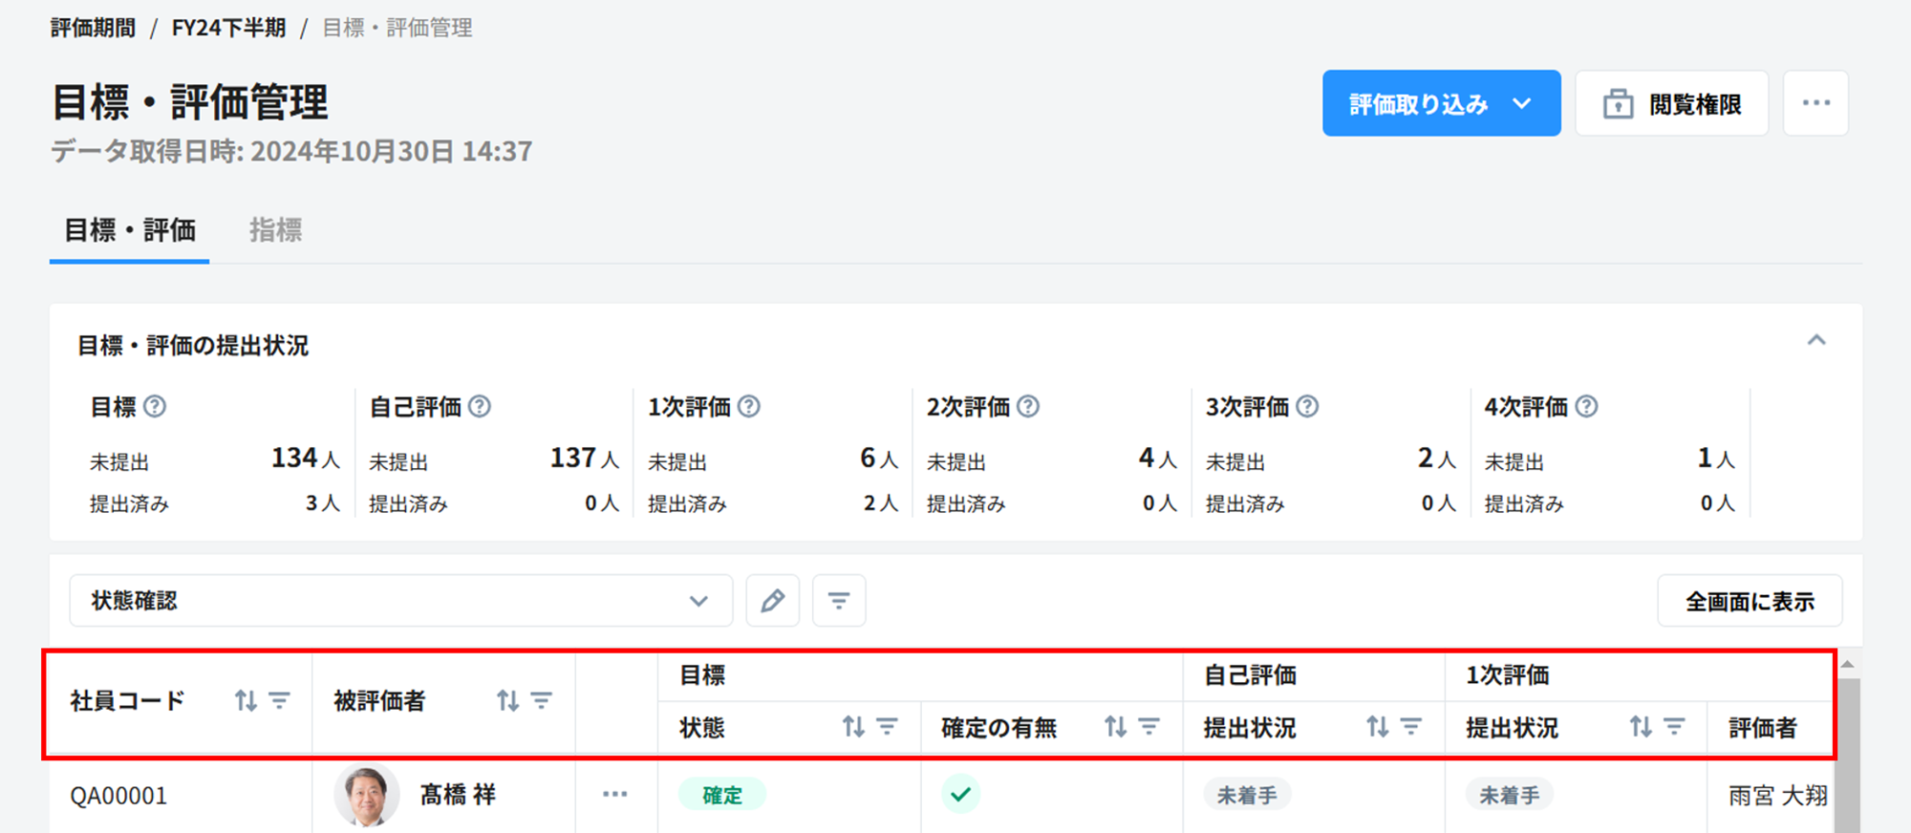Click the 閲覧権限 button
The height and width of the screenshot is (833, 1911).
(1671, 103)
